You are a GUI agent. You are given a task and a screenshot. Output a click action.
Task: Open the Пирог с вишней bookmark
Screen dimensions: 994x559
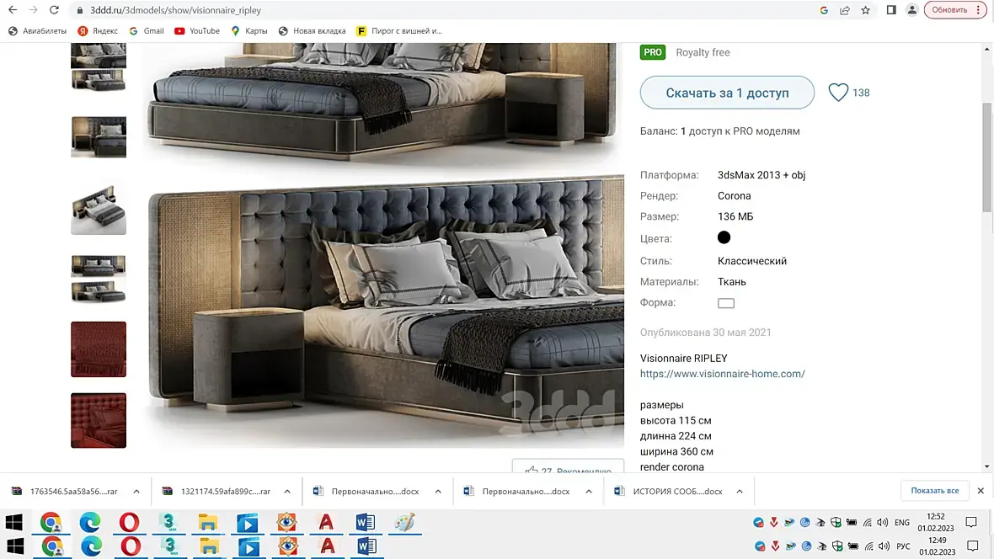[x=399, y=30]
